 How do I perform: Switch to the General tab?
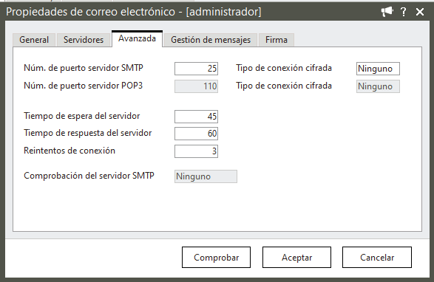coord(34,40)
